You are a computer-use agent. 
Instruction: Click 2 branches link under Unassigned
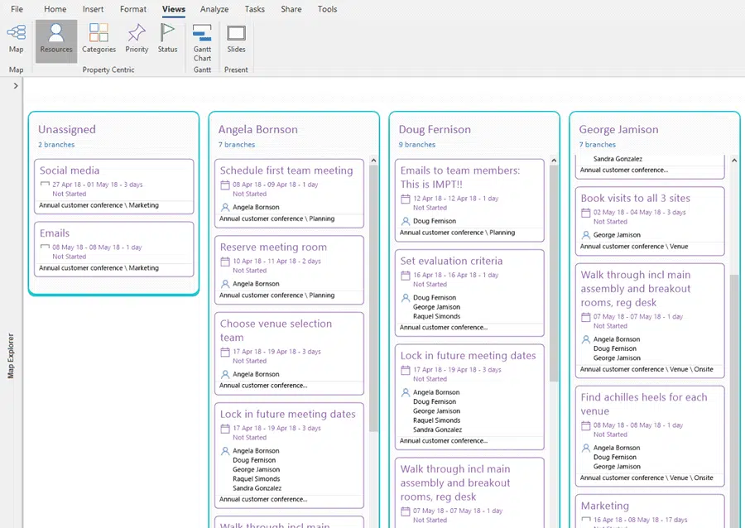pos(56,145)
